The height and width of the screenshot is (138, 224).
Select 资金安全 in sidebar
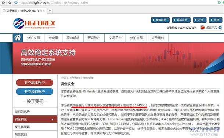35,119
